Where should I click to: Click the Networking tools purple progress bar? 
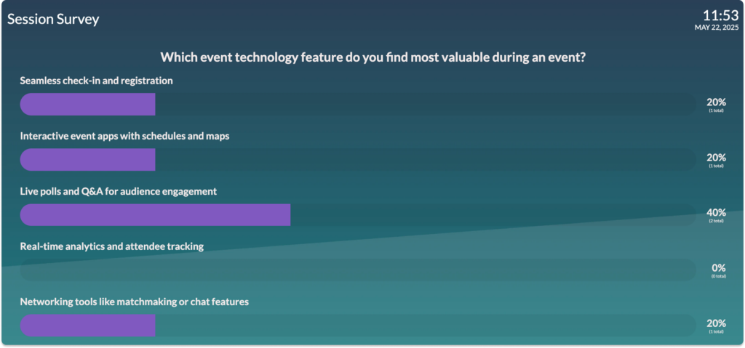tap(87, 325)
